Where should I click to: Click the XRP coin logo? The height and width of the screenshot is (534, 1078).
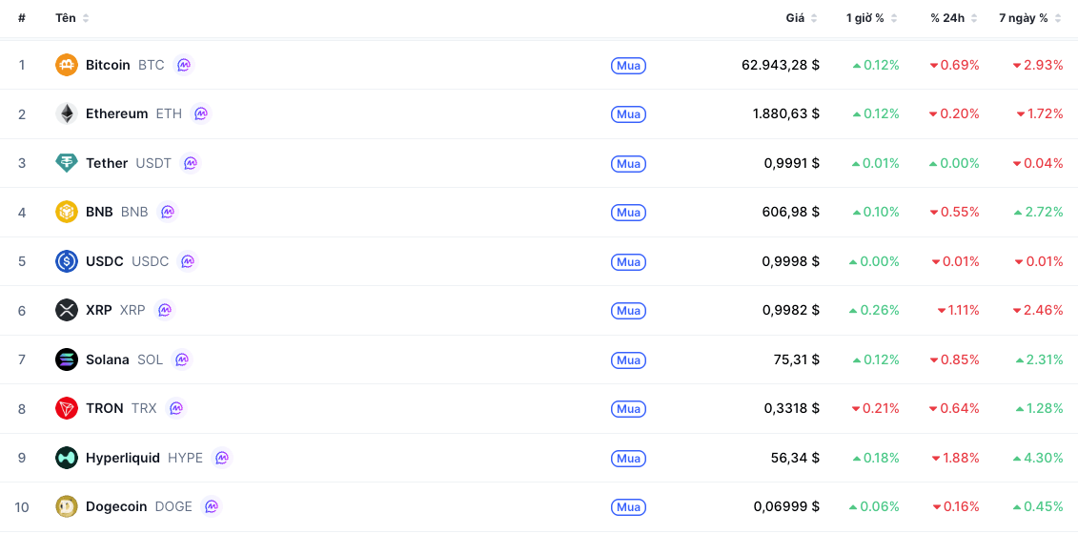[67, 310]
